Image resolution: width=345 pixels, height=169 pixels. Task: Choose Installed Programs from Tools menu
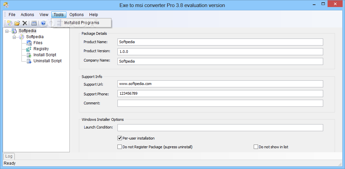82,23
